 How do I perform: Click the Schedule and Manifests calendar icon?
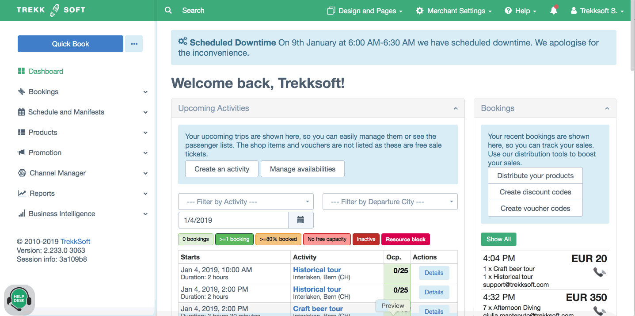(21, 112)
